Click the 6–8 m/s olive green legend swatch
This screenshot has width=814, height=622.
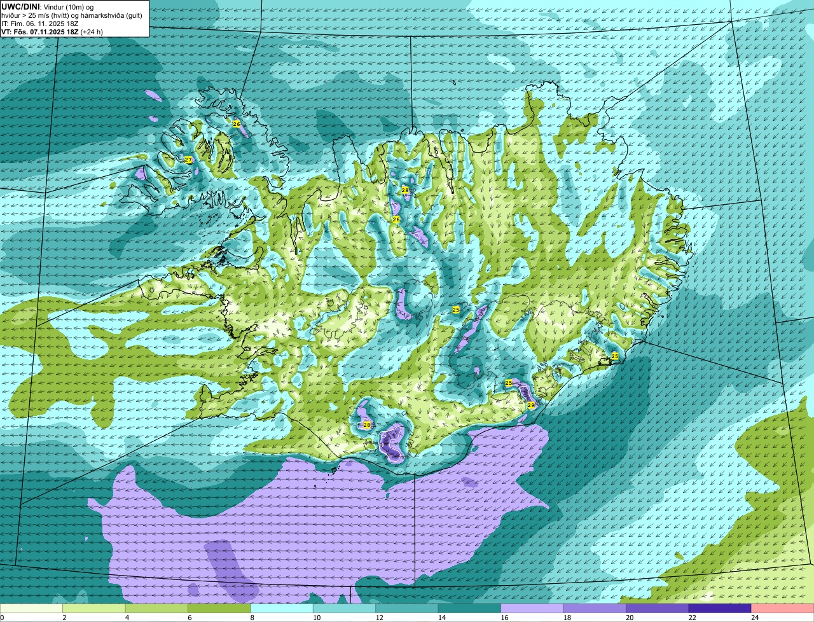coord(219,608)
